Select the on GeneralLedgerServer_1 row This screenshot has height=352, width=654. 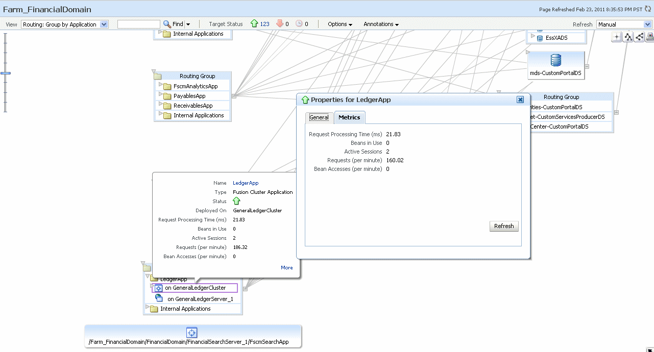click(193, 299)
